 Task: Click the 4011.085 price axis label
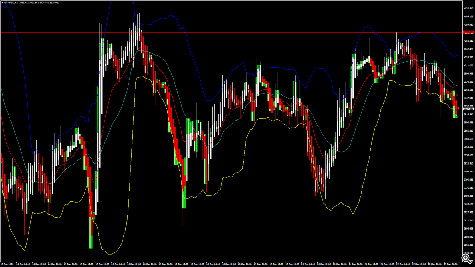click(x=468, y=65)
